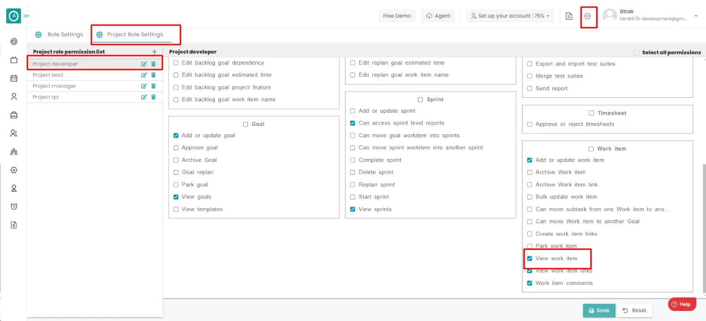Edit the Project lead role
The height and width of the screenshot is (321, 706).
143,75
